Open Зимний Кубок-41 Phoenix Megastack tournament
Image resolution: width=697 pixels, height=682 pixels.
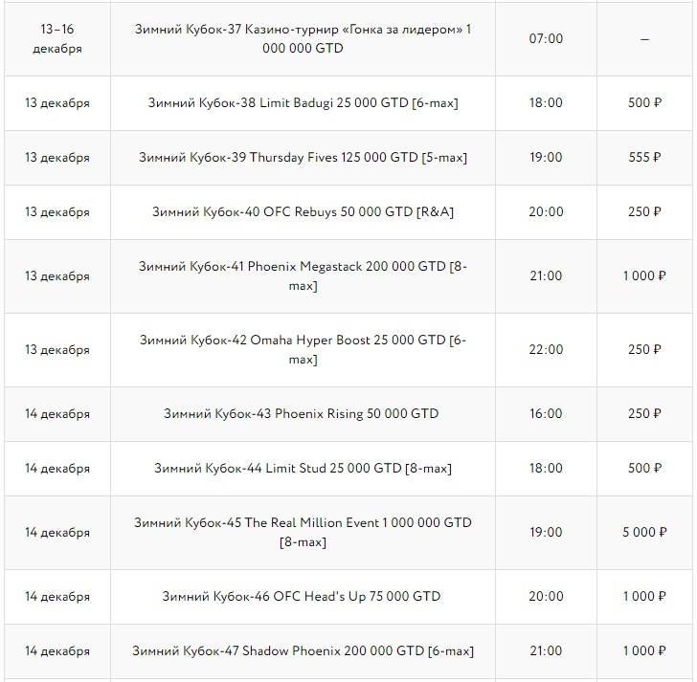[x=303, y=275]
